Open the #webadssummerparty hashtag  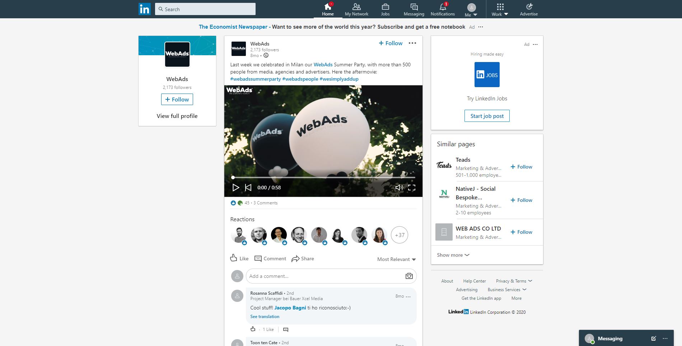point(256,79)
